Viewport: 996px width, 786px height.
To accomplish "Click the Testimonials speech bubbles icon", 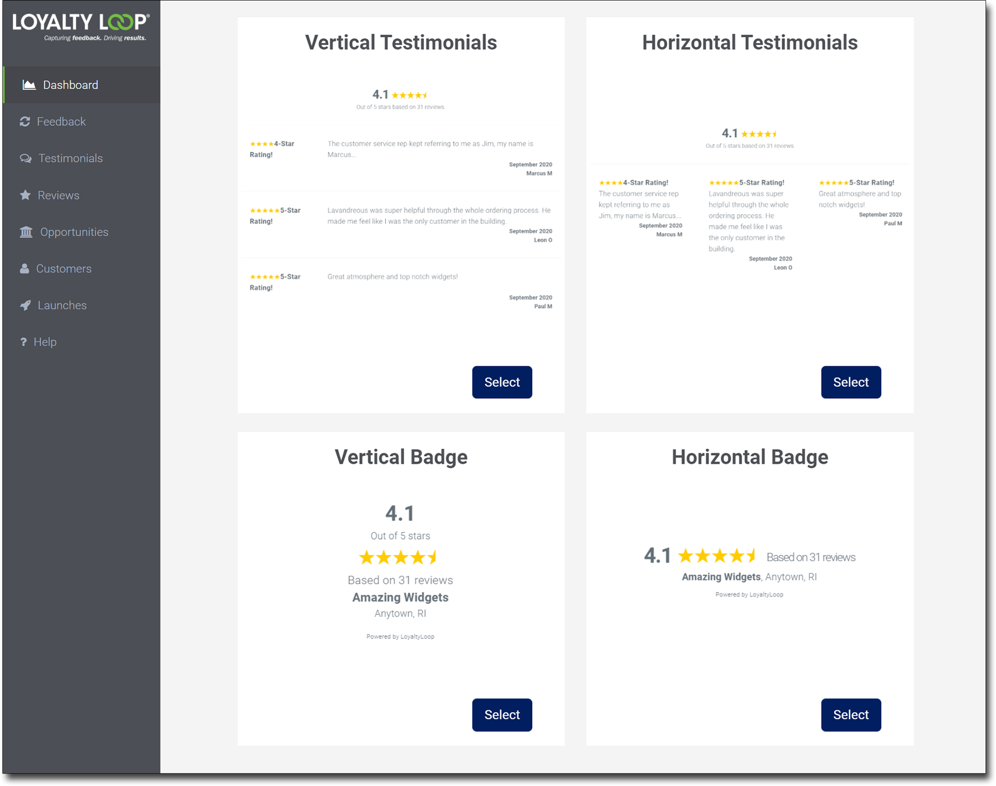I will tap(25, 158).
